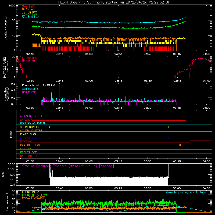Select the yellow FRONT_RATIO legend label
The width and height of the screenshot is (215, 215).
coord(31,192)
